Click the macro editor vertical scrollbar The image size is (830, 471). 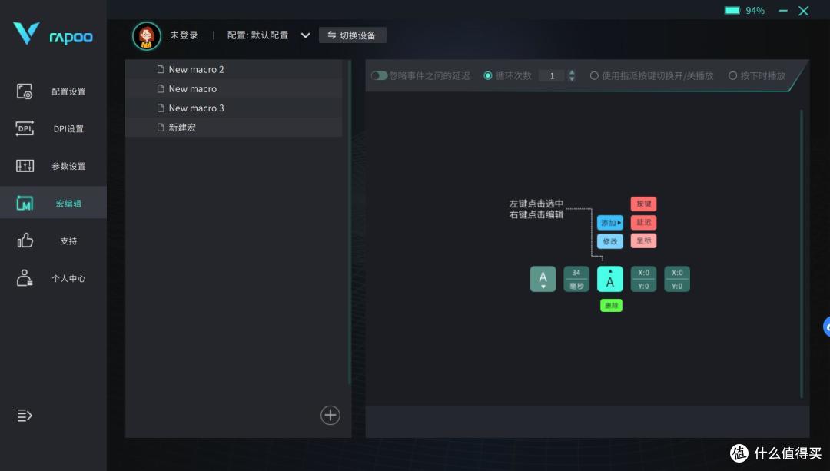[802, 254]
